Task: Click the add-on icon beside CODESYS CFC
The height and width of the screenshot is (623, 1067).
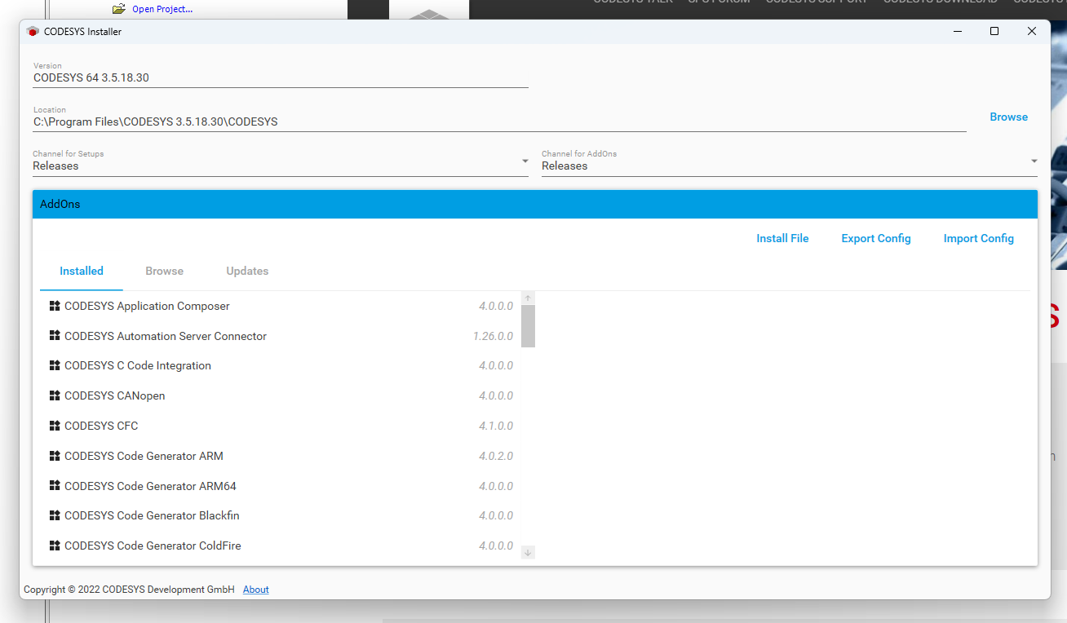Action: click(55, 426)
